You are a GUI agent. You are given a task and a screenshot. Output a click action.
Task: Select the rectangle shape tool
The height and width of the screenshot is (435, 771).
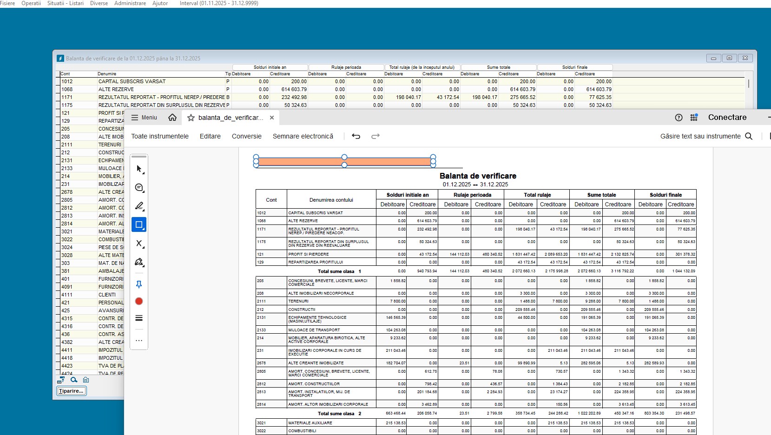tap(139, 224)
